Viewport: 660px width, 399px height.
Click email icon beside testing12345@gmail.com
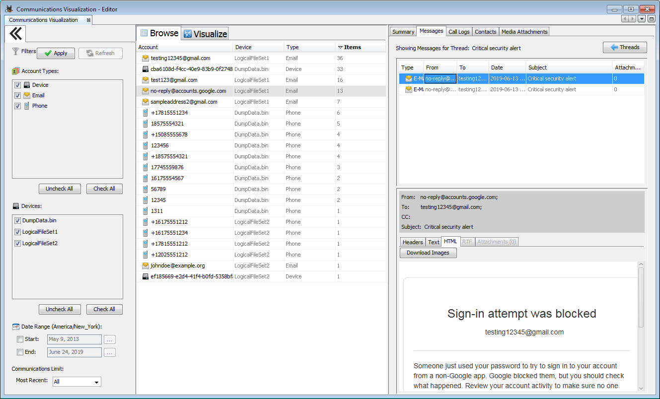pos(145,58)
